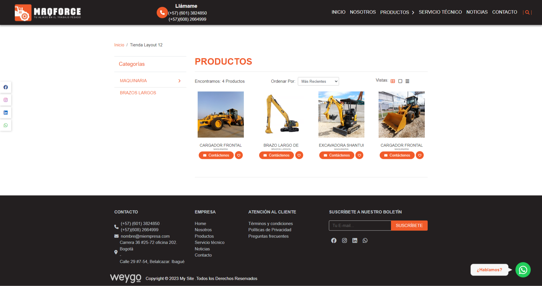The width and height of the screenshot is (542, 286).
Task: Switch to list view layout
Action: point(407,81)
